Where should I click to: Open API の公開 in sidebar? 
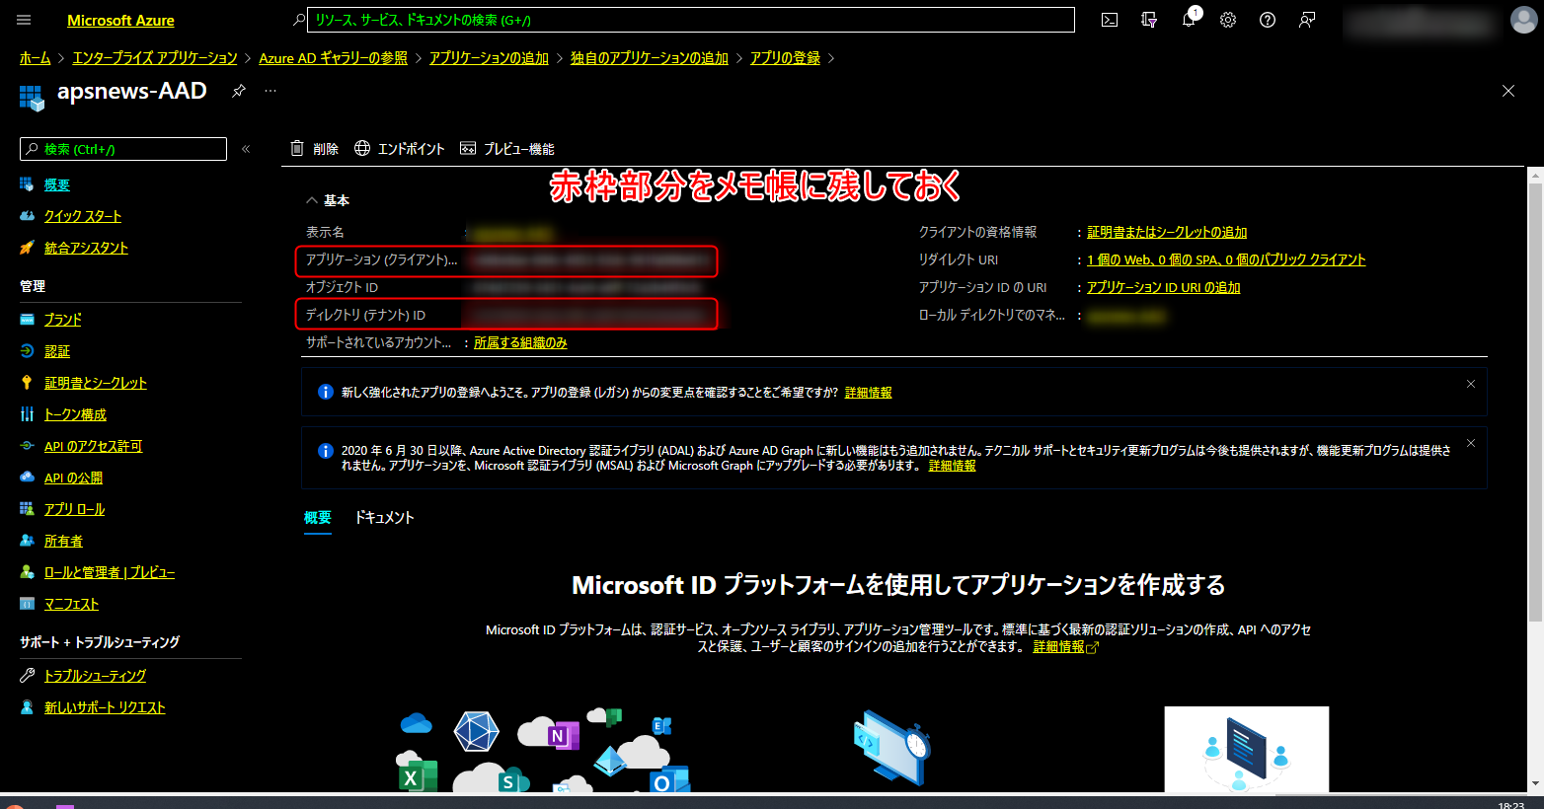[x=73, y=478]
